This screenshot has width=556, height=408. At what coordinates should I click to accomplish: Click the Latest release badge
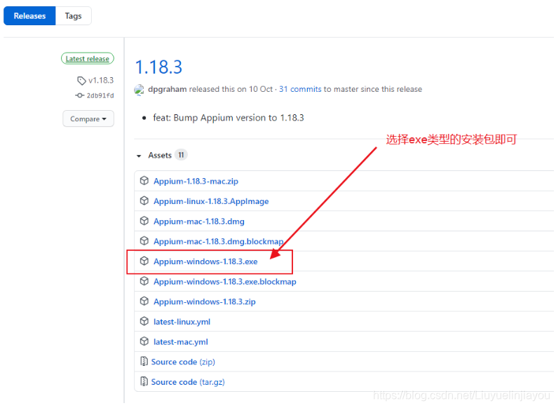coord(88,58)
